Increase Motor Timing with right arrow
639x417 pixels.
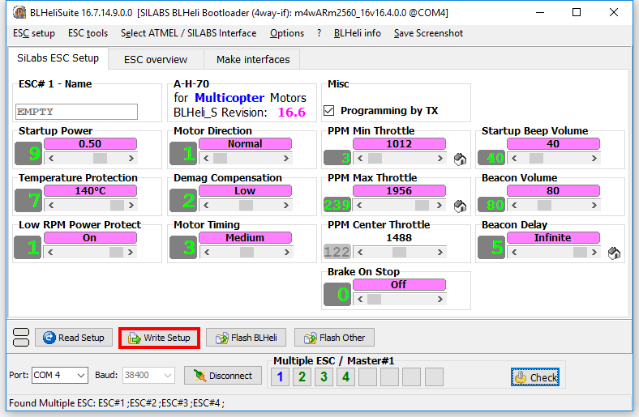[x=310, y=253]
